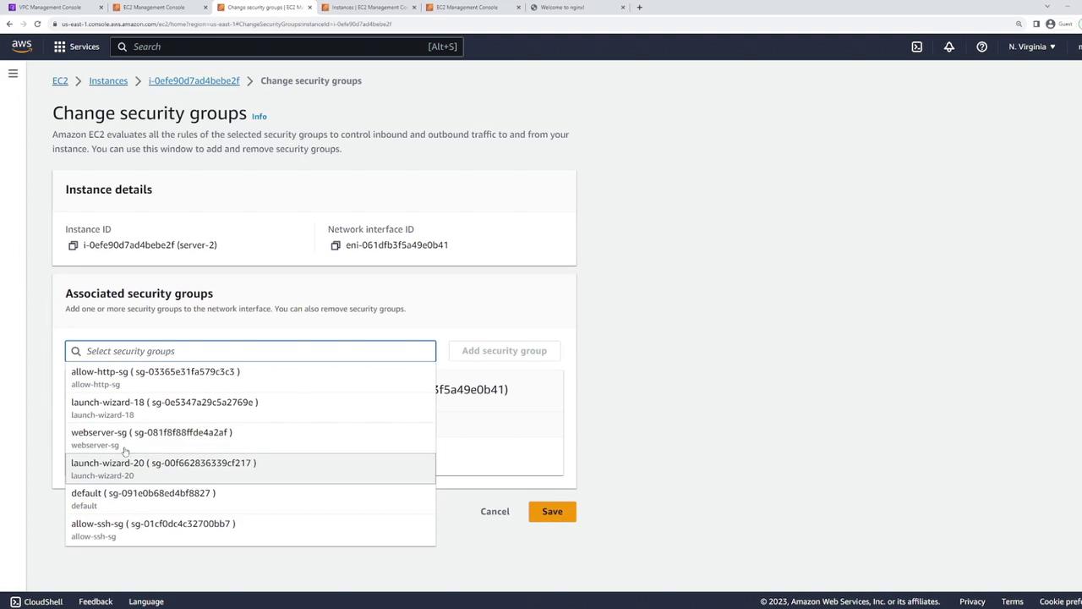Open the help question mark icon

click(981, 47)
